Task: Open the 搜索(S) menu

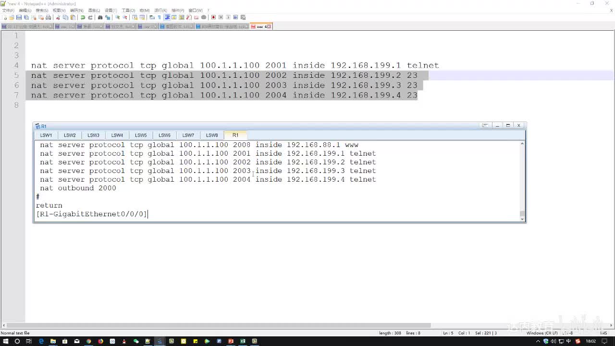Action: (42, 10)
